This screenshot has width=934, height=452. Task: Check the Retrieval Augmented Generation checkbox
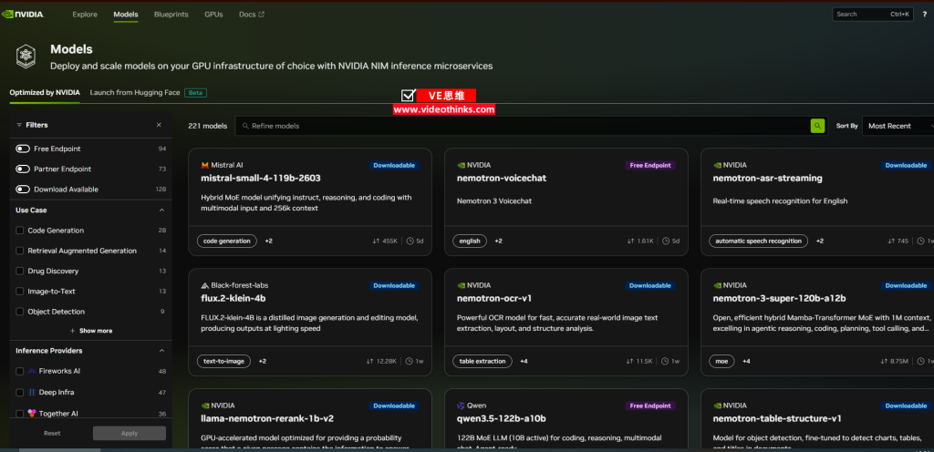click(20, 251)
